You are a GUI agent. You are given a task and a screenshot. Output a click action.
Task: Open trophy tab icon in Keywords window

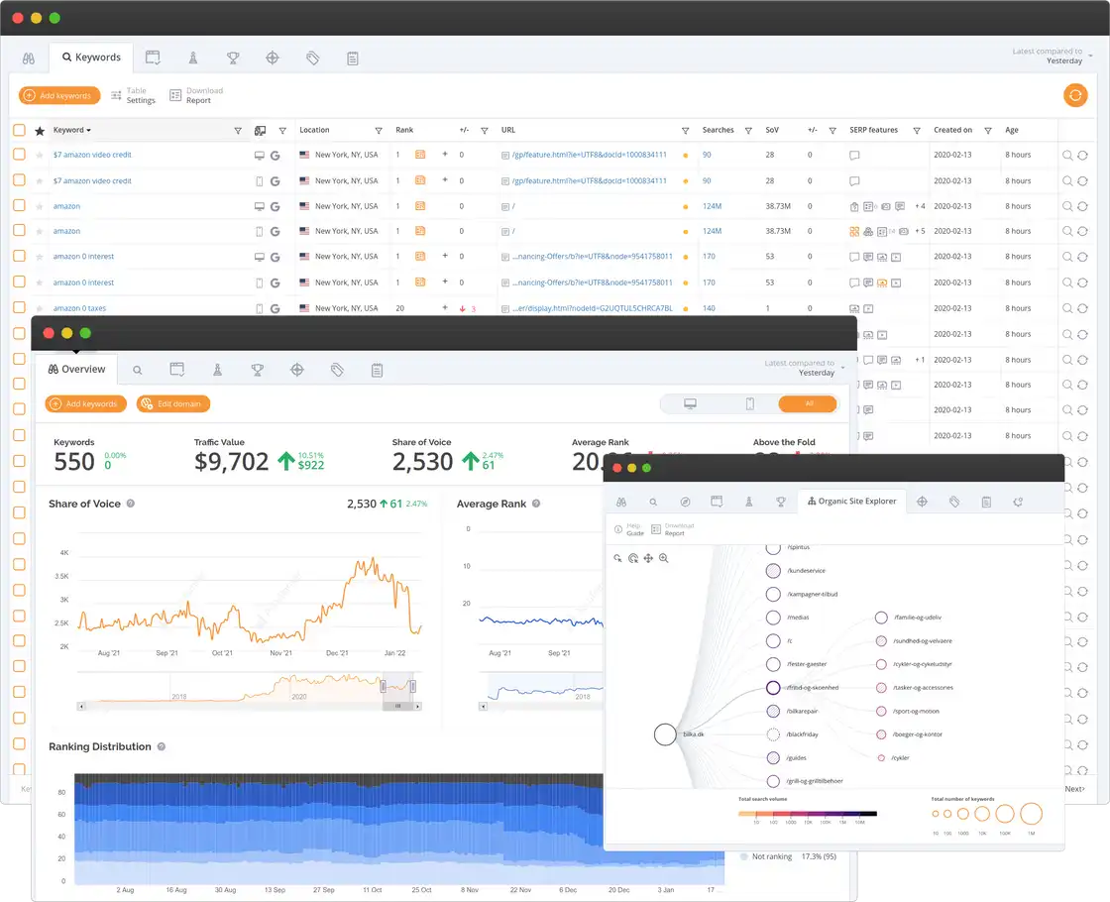233,58
